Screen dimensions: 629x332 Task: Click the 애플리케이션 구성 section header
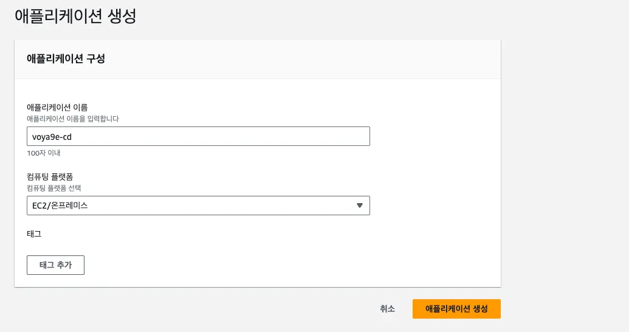pyautogui.click(x=66, y=59)
